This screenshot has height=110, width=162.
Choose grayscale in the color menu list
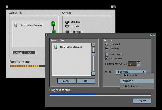coord(137,81)
